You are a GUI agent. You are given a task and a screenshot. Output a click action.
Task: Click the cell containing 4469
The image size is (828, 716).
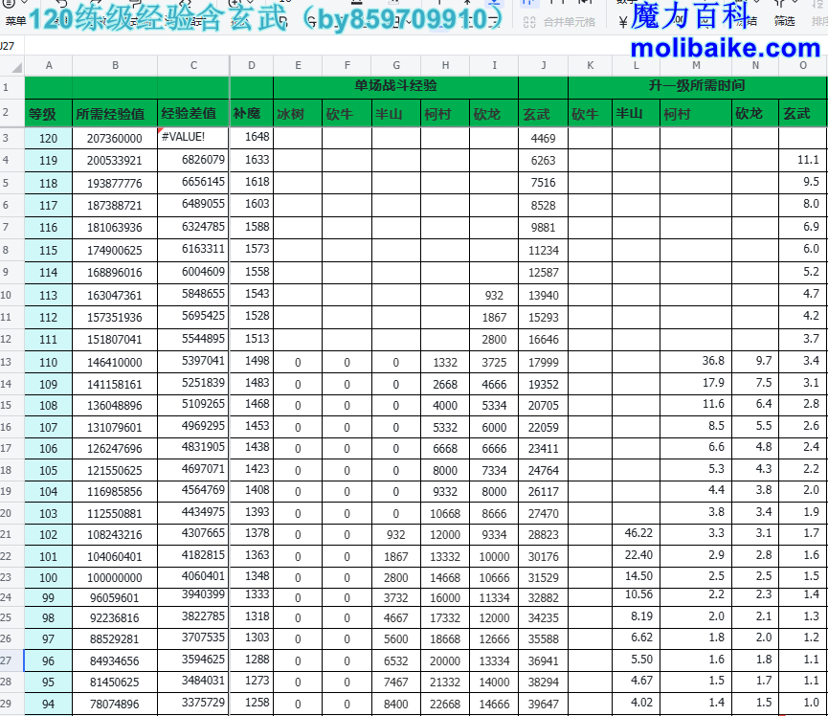544,139
